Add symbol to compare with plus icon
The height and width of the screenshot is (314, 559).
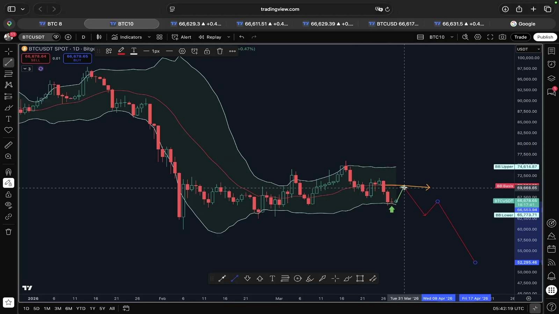click(68, 37)
